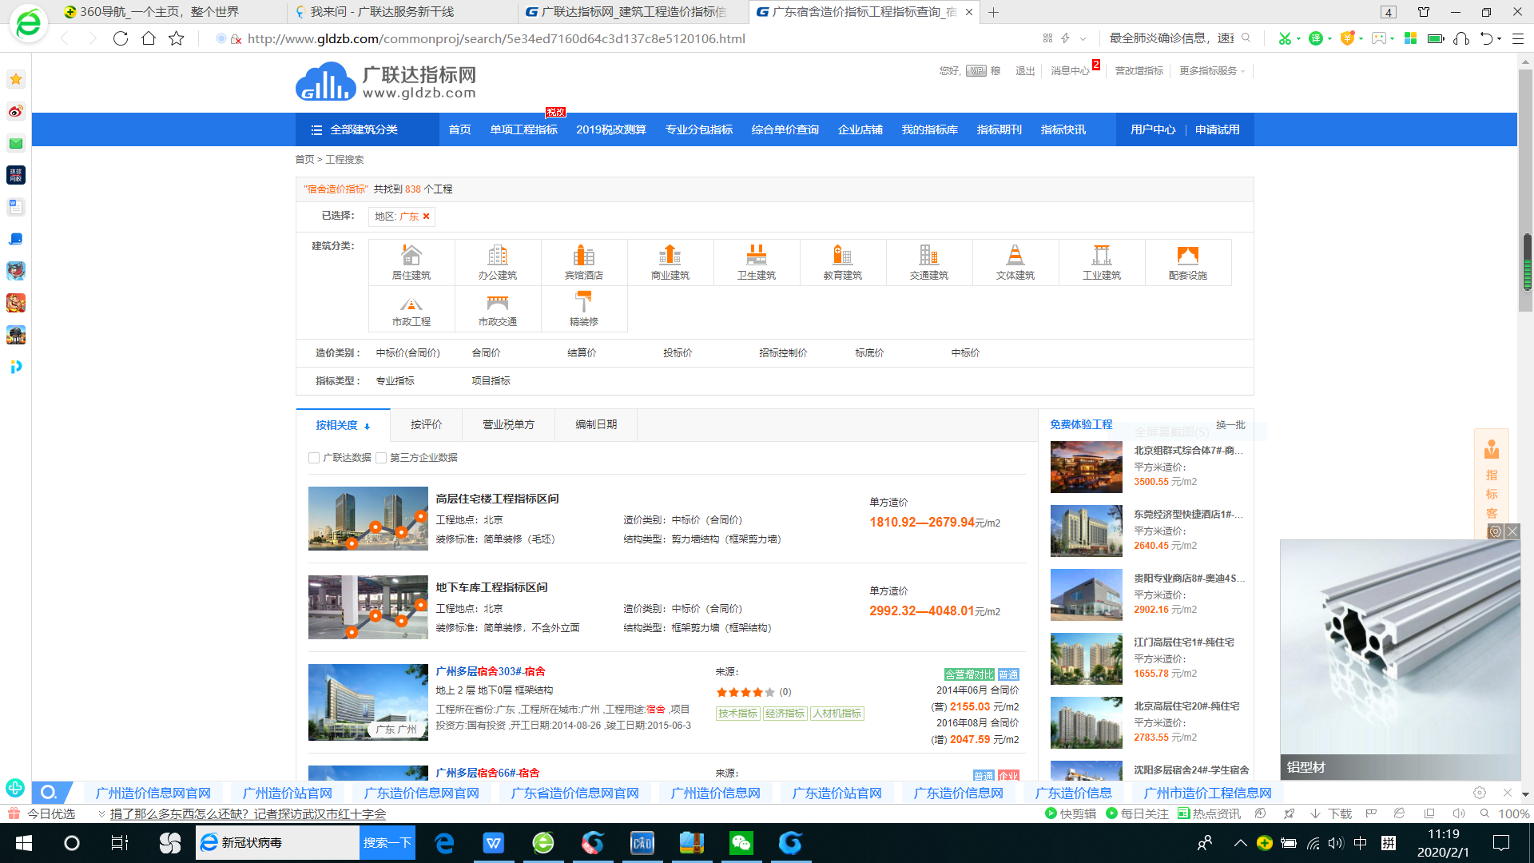Screen dimensions: 1534x863
Task: Select the 市政交通 category icon
Action: point(498,304)
